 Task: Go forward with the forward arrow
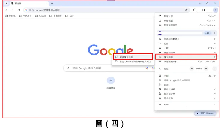13,10
